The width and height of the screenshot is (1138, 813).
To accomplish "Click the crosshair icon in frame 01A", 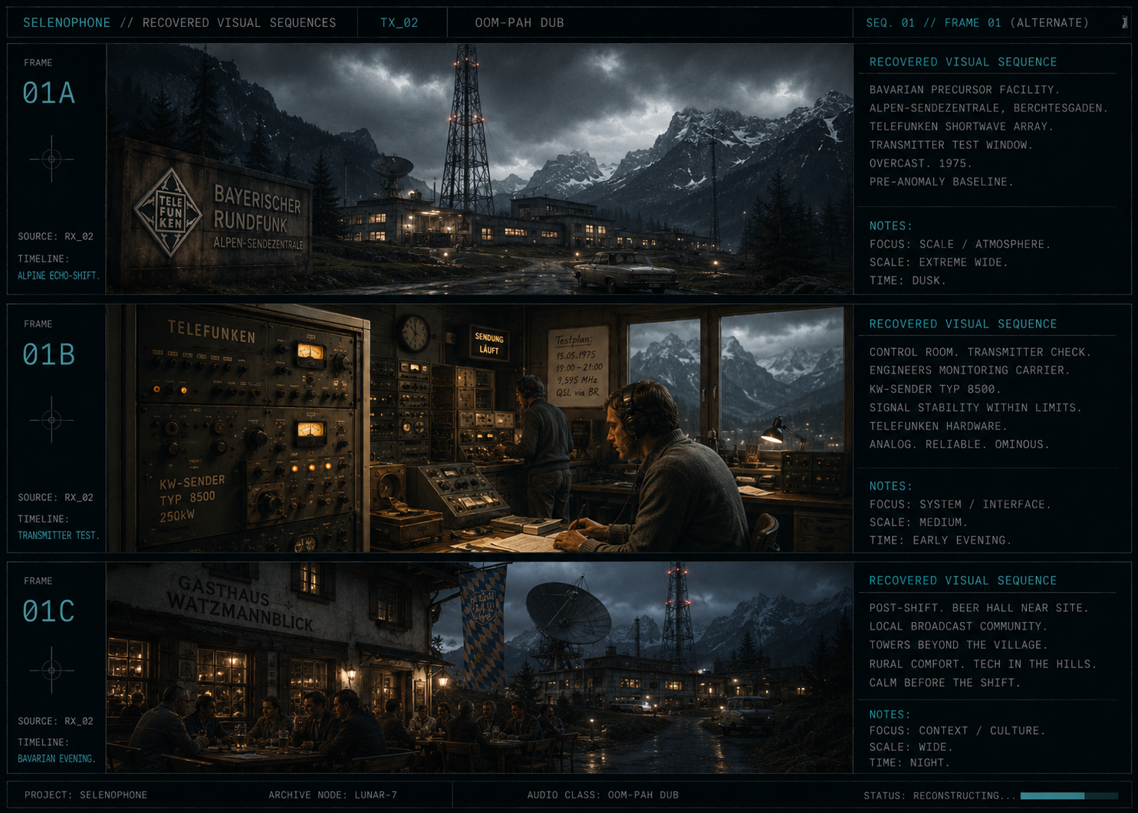I will [x=51, y=159].
